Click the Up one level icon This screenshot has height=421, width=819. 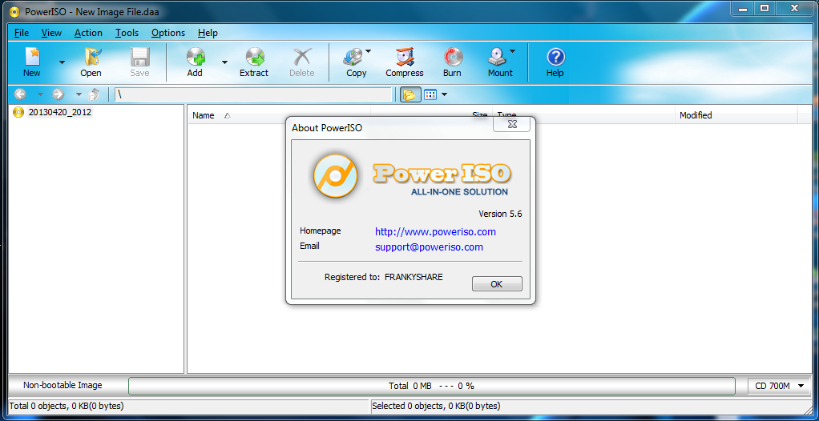pos(95,94)
